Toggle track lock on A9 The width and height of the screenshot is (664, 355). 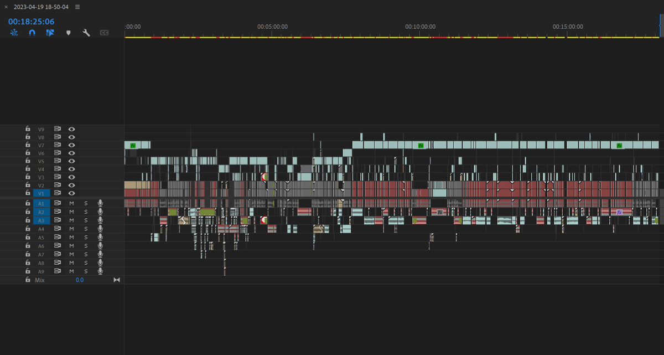coord(28,271)
